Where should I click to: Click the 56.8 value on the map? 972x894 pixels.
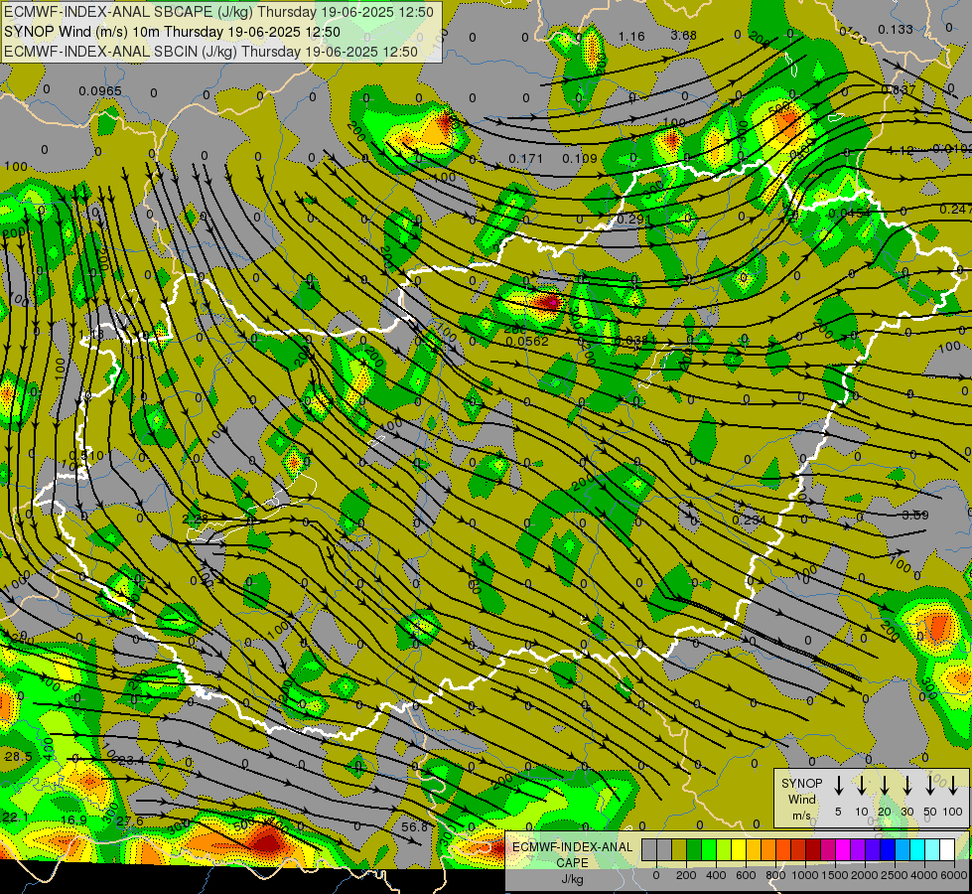[415, 827]
